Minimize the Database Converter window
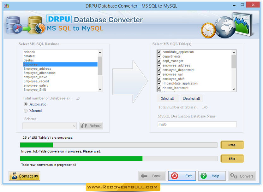 pos(234,5)
